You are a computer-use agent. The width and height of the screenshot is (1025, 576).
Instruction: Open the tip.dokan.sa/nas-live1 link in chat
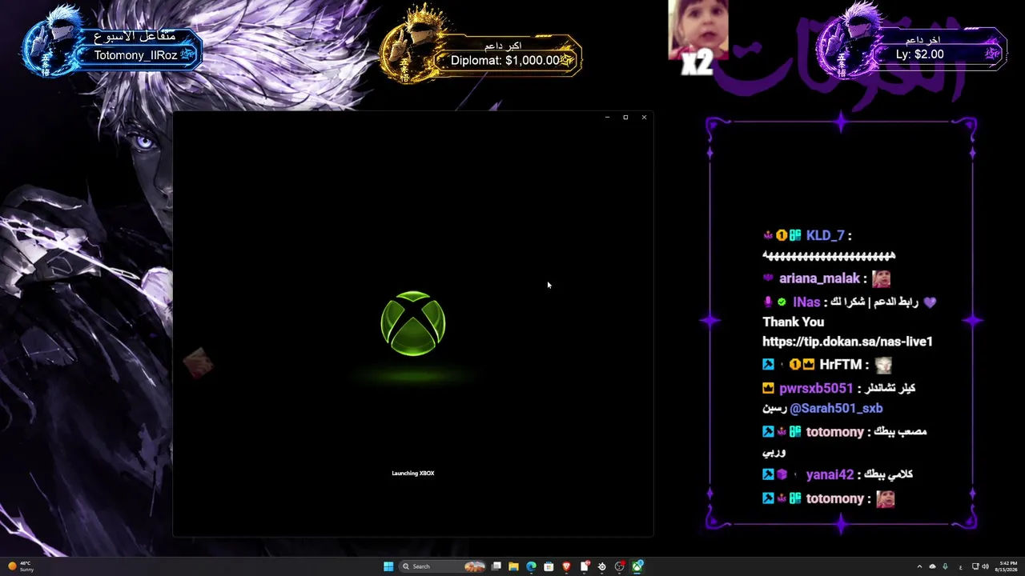click(847, 342)
